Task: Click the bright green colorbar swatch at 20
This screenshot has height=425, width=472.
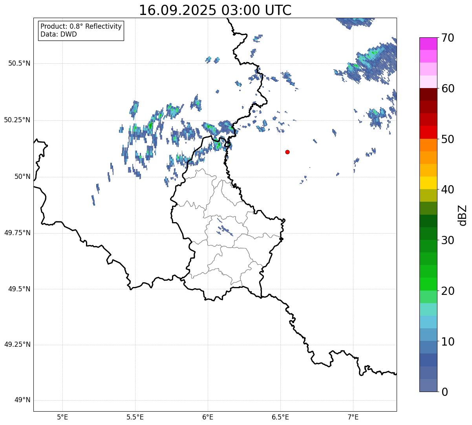Action: click(428, 284)
